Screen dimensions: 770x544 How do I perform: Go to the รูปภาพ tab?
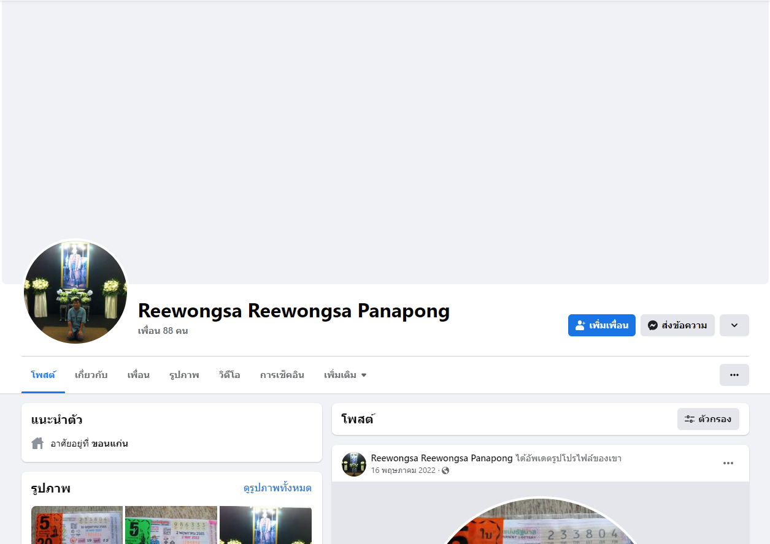pos(184,375)
